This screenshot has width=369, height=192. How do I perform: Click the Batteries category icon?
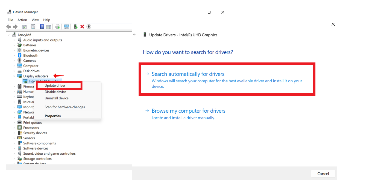click(x=19, y=45)
